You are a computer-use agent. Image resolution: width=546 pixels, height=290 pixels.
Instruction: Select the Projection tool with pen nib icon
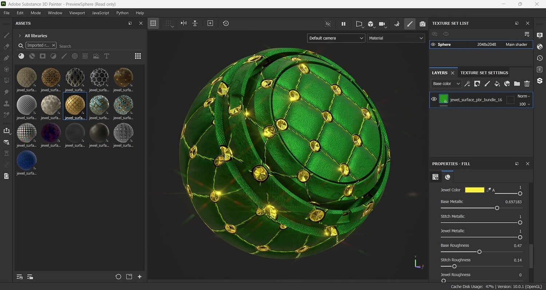[x=6, y=58]
